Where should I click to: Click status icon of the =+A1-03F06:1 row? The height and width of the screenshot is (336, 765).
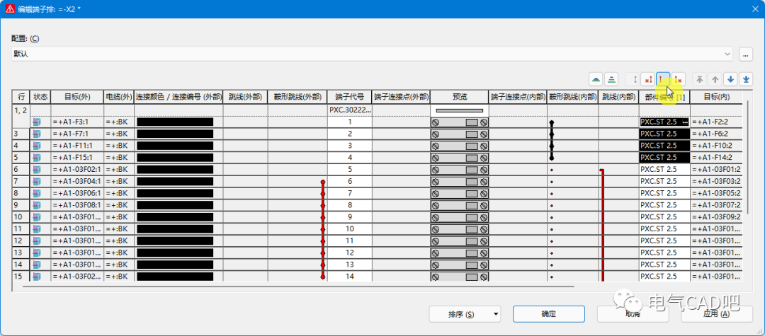tap(37, 193)
